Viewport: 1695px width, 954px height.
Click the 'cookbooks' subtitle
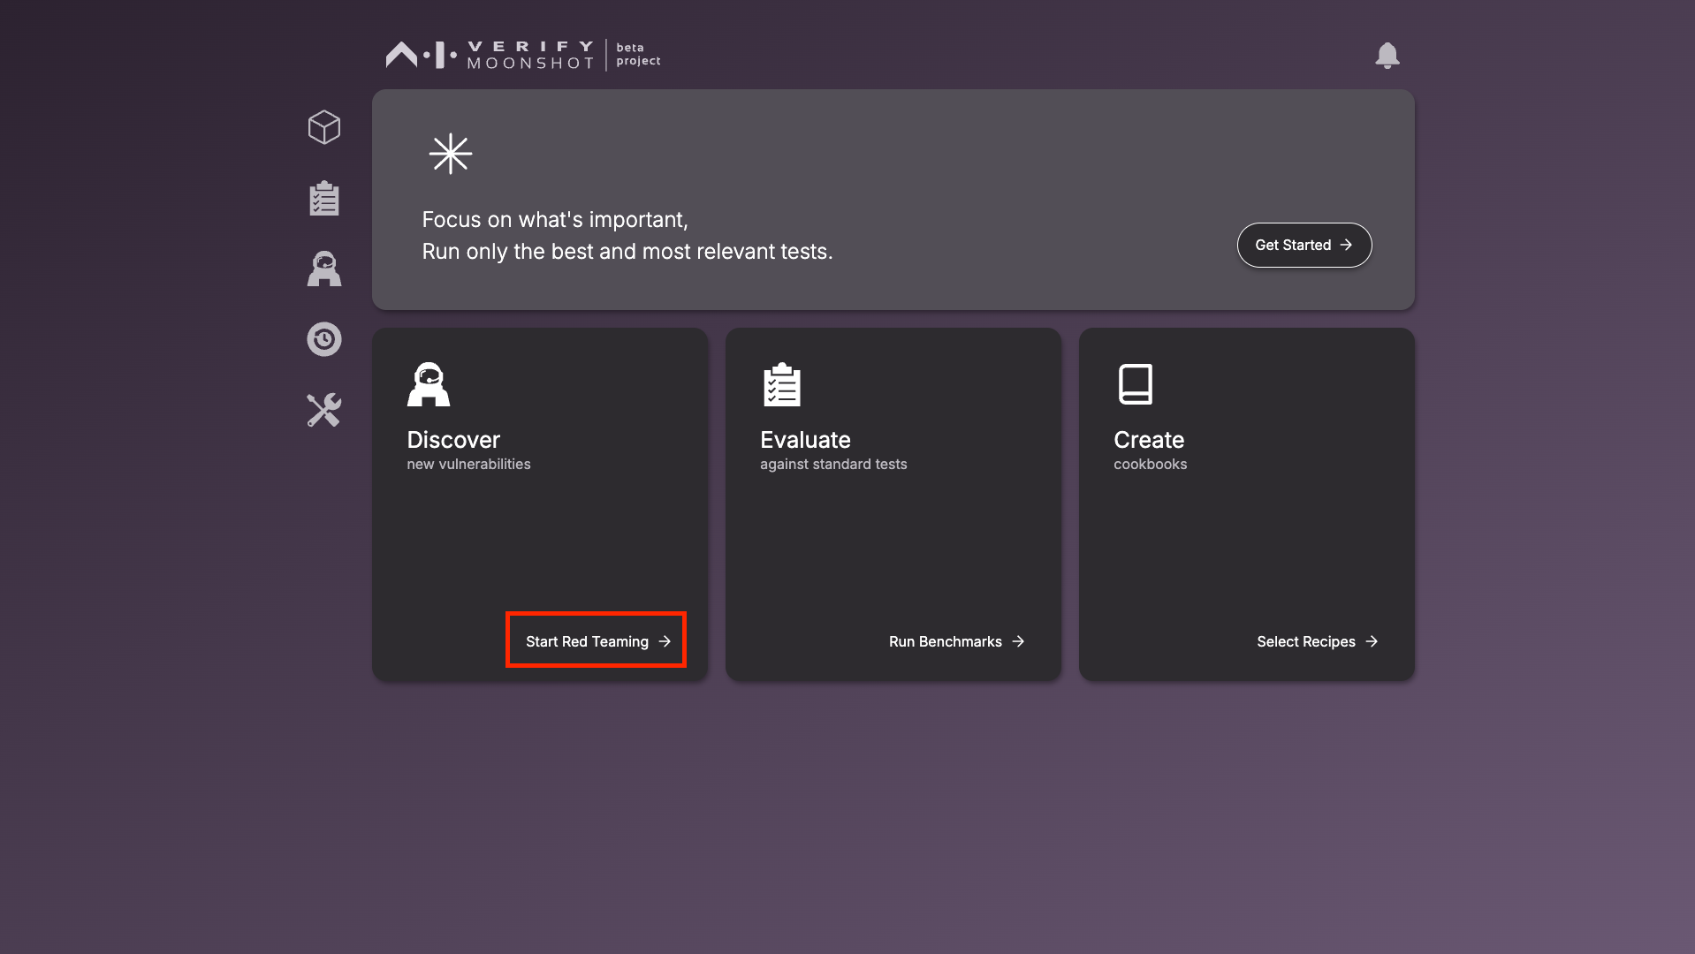1150,465
